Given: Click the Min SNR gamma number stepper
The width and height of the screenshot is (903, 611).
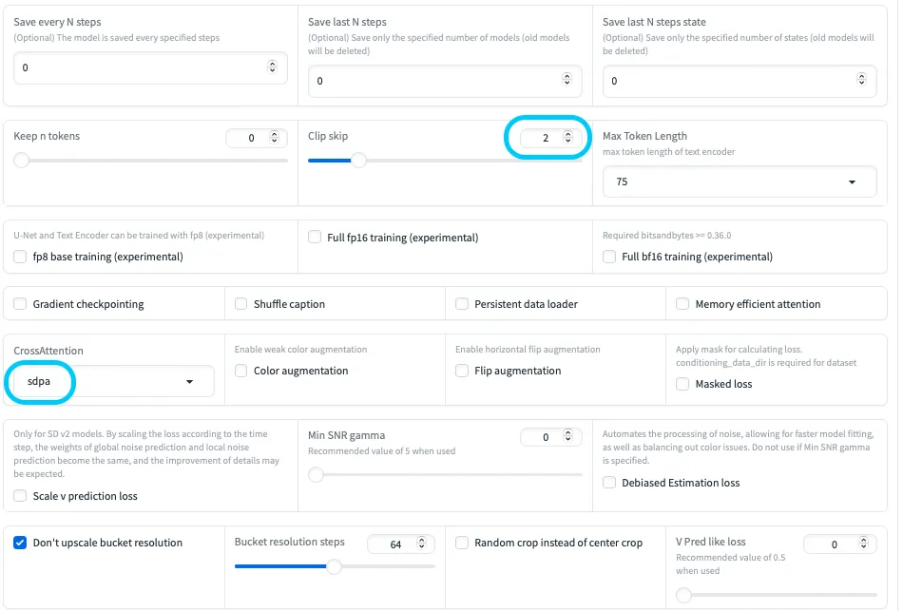Looking at the screenshot, I should click(x=568, y=437).
